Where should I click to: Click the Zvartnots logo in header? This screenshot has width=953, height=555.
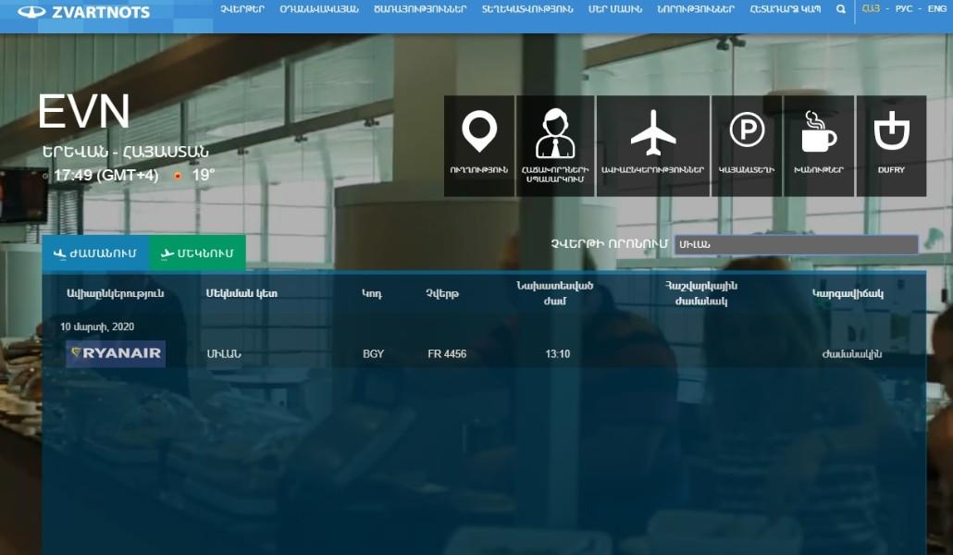(83, 12)
